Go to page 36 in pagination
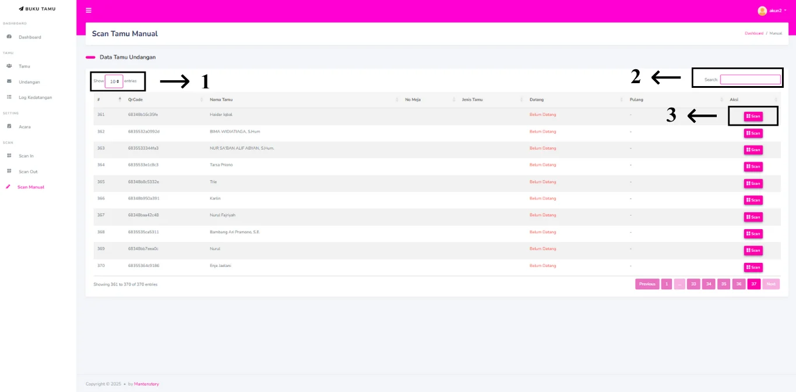Viewport: 796px width, 392px height. (x=739, y=284)
